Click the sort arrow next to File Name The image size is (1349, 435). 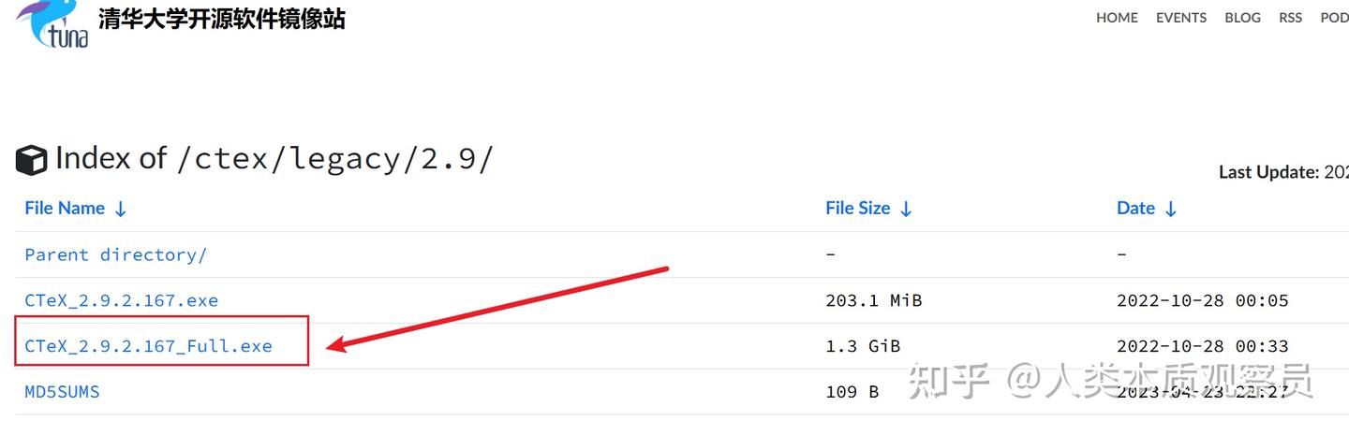pos(120,210)
